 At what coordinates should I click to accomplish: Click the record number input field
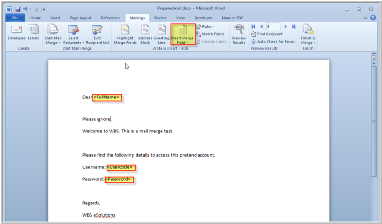[273, 26]
